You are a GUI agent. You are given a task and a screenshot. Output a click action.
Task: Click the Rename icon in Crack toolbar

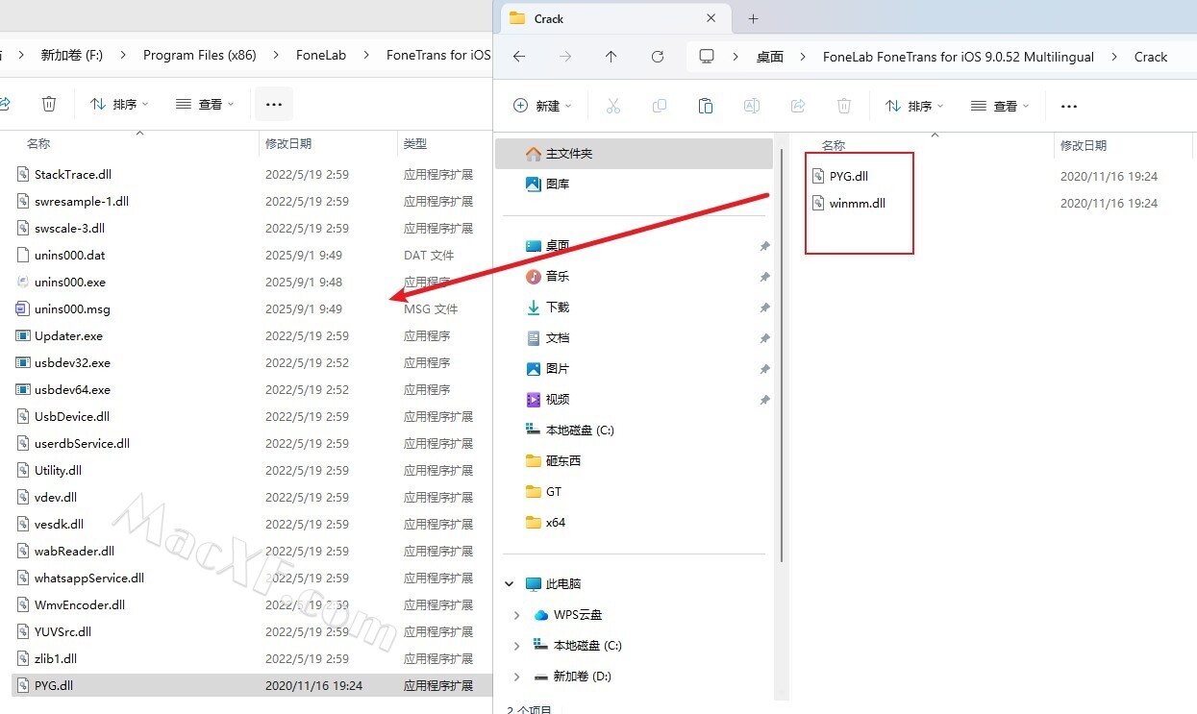[x=752, y=106]
